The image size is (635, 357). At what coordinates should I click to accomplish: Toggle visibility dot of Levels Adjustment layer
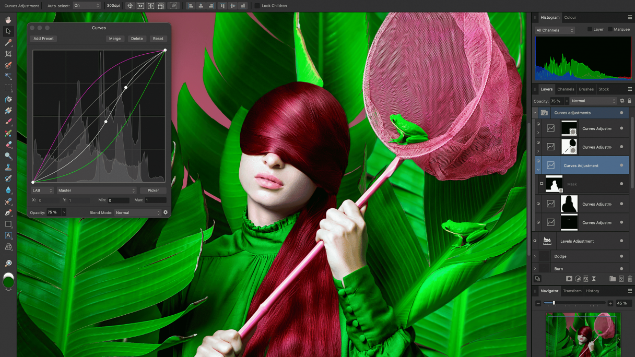(x=621, y=241)
